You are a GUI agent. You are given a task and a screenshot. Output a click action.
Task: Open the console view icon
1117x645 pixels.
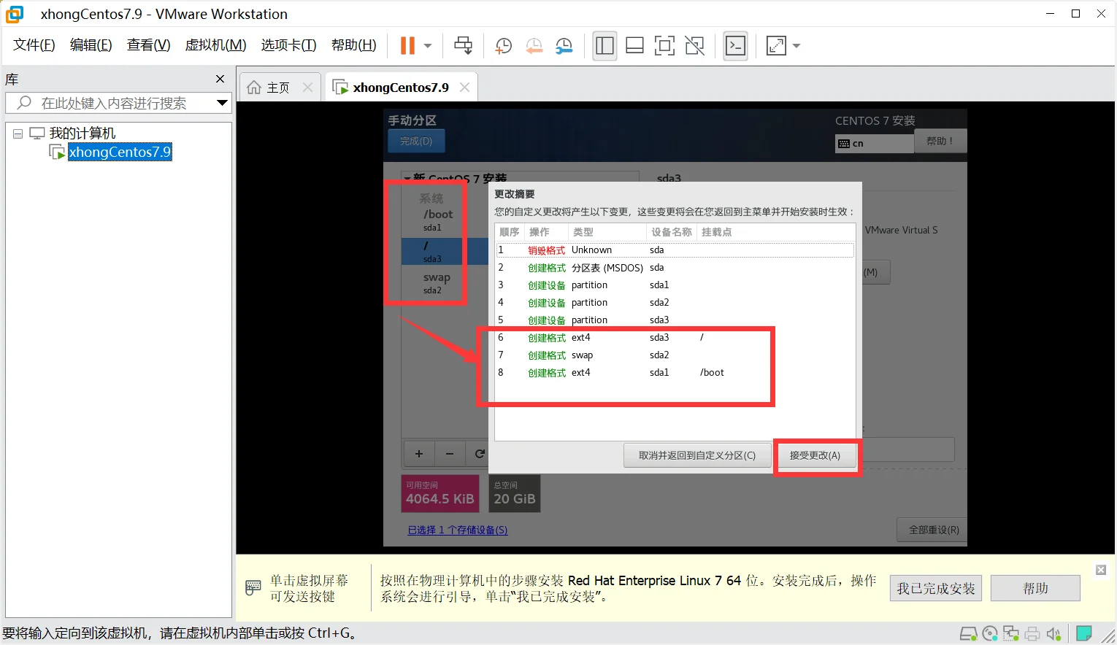[735, 46]
